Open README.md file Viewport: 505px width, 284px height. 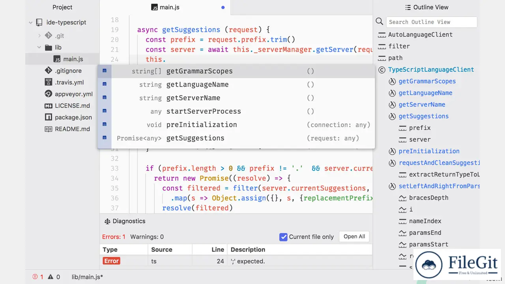[x=72, y=129]
